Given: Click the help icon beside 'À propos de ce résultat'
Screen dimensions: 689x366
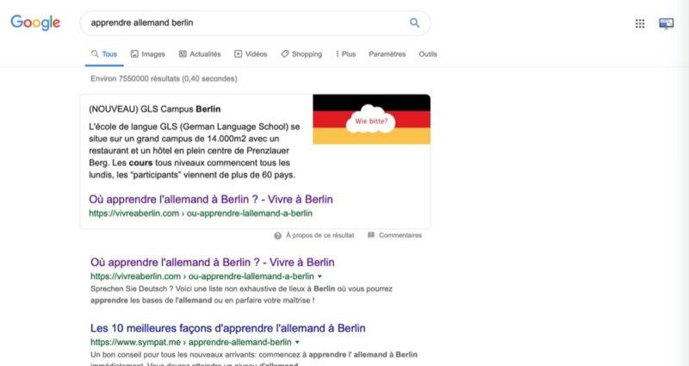Looking at the screenshot, I should pos(277,236).
